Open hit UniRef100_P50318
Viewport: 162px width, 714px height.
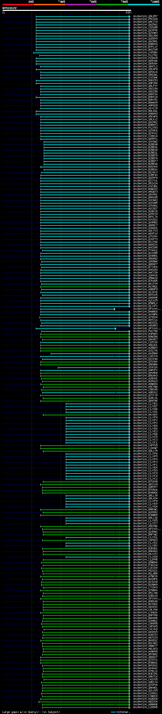(145, 19)
